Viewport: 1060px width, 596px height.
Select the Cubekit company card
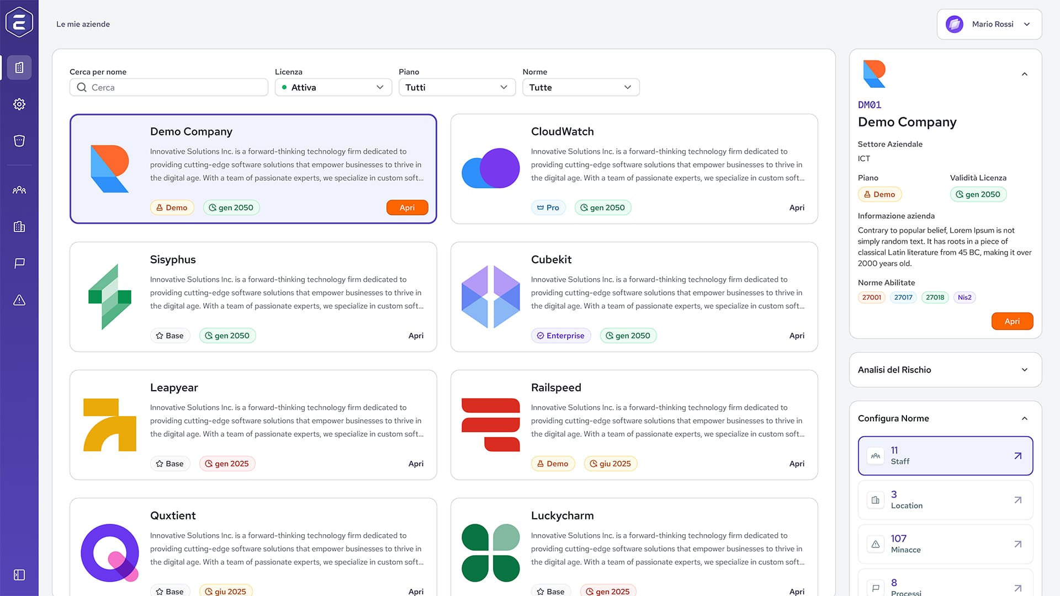point(634,296)
